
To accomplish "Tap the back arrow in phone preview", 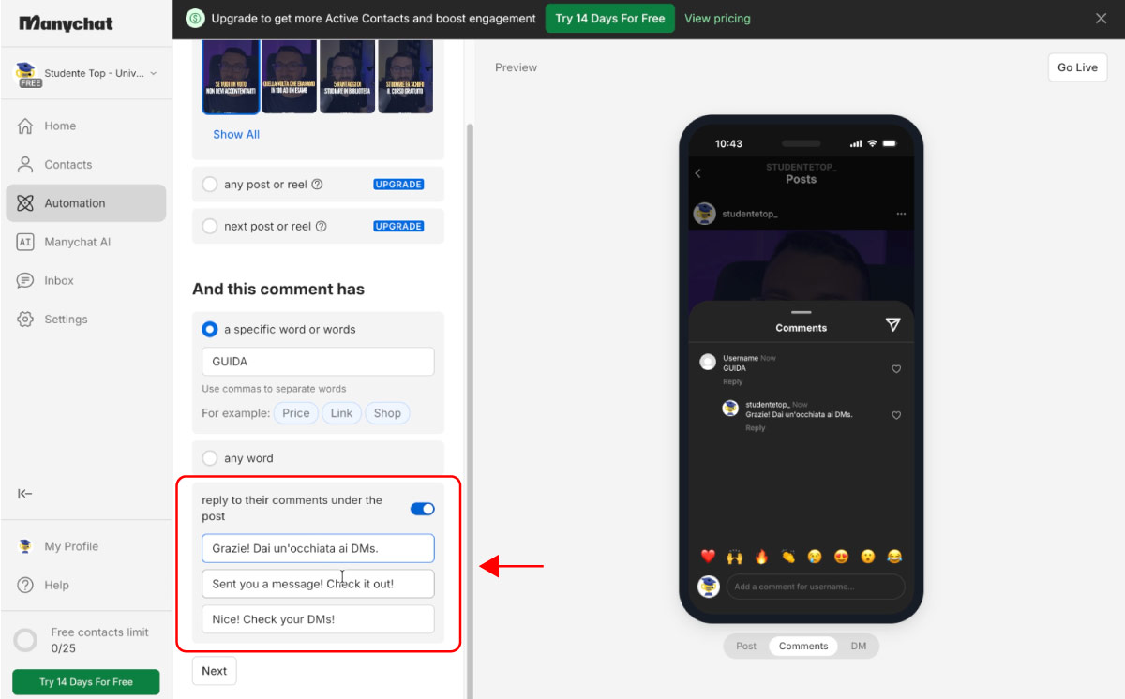I will [x=697, y=173].
